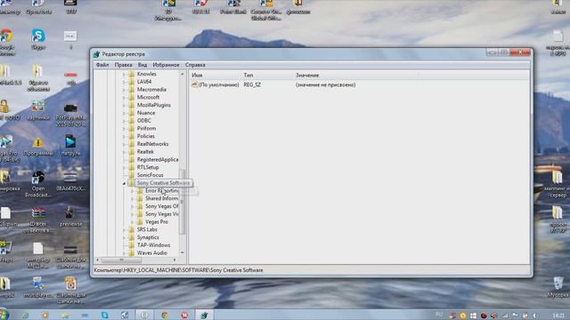Open the Recycle Bin desktop icon

coord(558,287)
